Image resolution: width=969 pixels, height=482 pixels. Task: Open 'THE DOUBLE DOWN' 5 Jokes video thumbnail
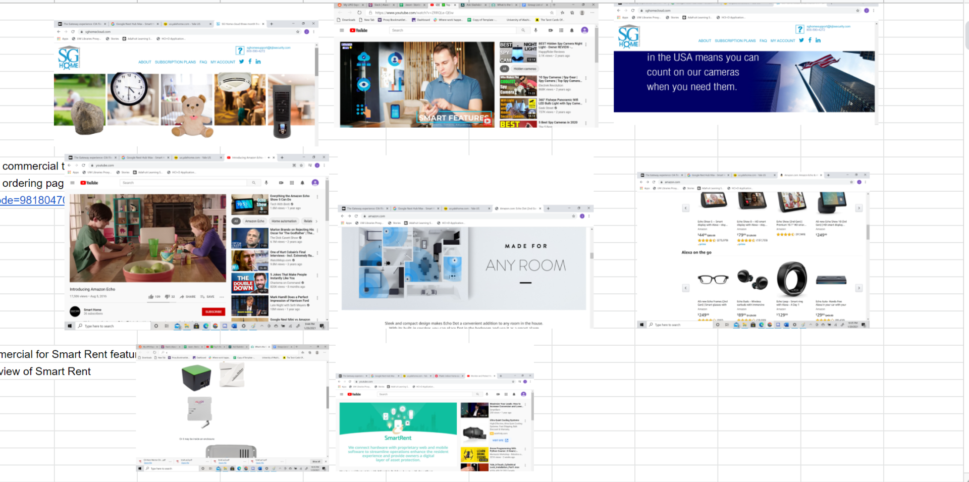(250, 283)
